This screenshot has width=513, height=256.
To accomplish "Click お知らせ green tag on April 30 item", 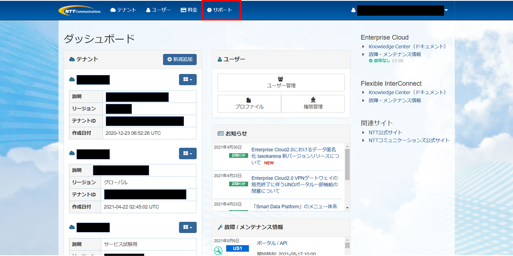I will 238,155.
